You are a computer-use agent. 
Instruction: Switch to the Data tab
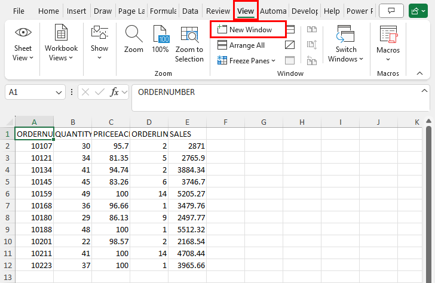pos(190,11)
